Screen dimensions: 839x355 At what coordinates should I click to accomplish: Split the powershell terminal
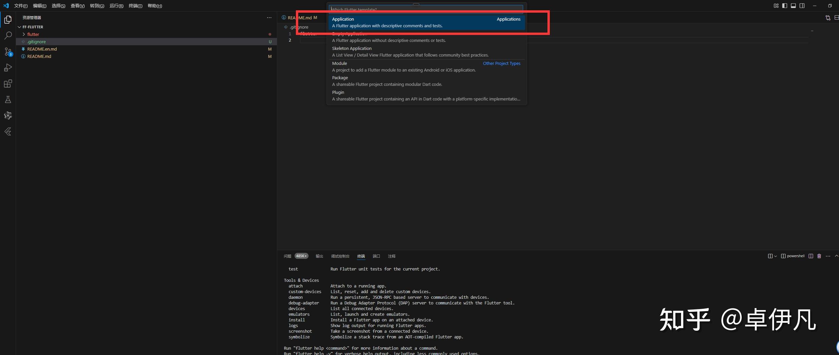tap(811, 256)
